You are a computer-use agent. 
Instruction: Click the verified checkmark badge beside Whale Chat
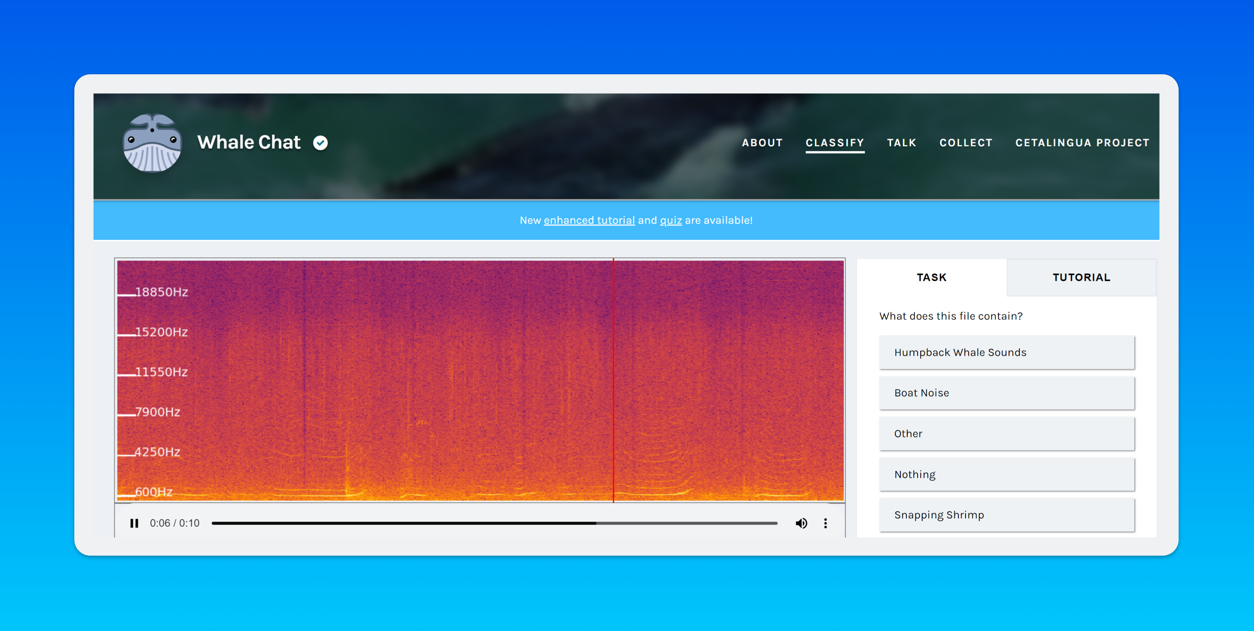[x=320, y=143]
